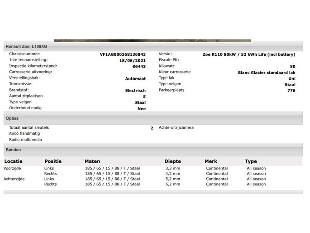Select the Voorzijde Links tyre row

coord(153,168)
